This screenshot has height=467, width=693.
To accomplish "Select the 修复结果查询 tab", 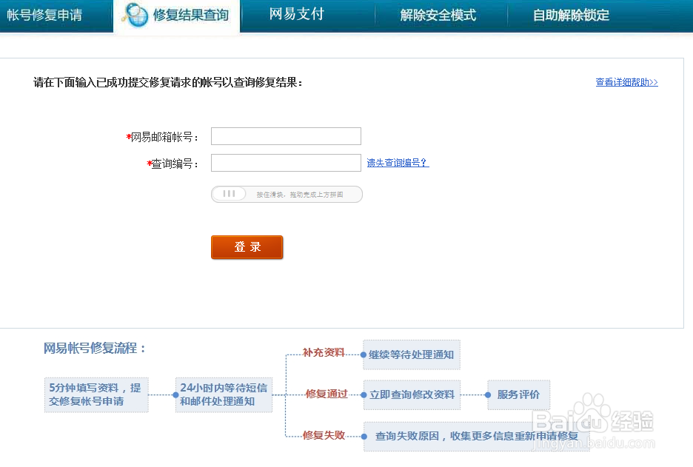I will pyautogui.click(x=177, y=16).
